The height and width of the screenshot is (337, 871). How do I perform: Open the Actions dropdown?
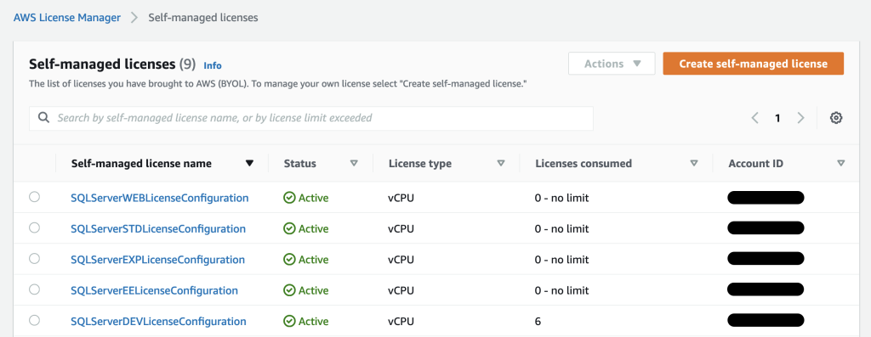[x=612, y=64]
